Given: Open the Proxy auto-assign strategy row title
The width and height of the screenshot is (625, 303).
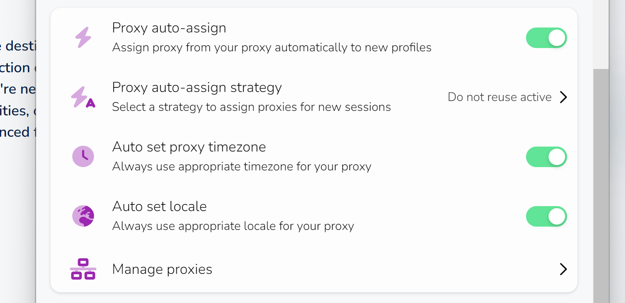Looking at the screenshot, I should (197, 87).
